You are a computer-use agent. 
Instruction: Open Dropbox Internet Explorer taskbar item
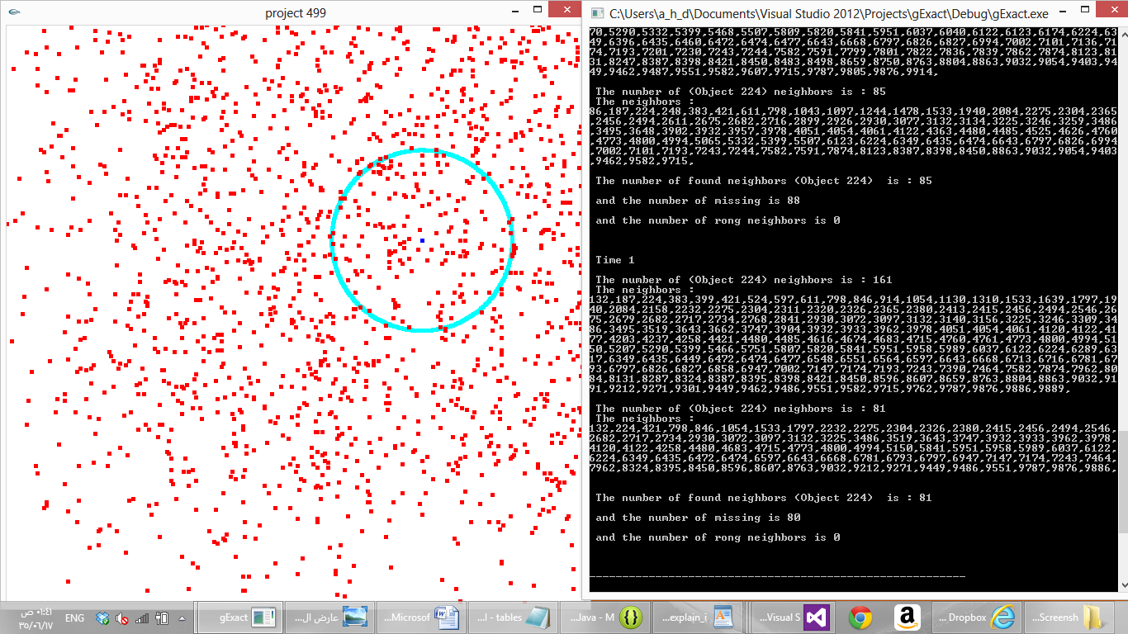coord(977,617)
